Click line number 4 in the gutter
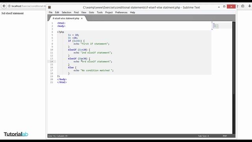Viewport: 252px width, 142px height. (52, 32)
